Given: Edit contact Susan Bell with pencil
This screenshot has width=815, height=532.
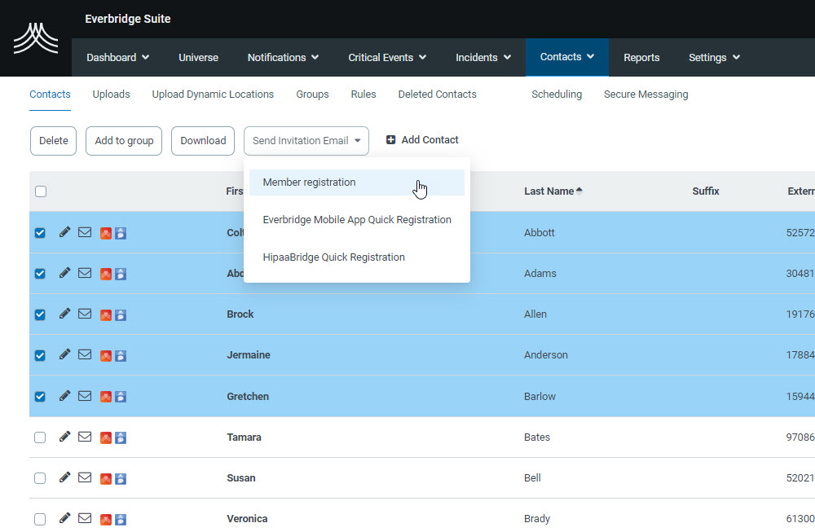Looking at the screenshot, I should tap(64, 477).
